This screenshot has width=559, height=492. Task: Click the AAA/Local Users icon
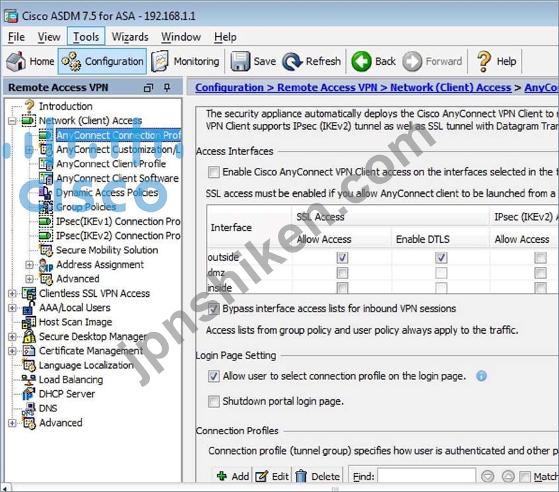[x=29, y=308]
